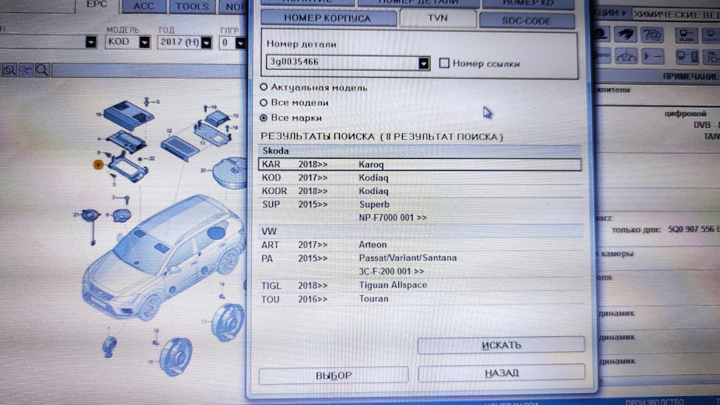720x405 pixels.
Task: Open the binoculars search tool icon
Action: click(626, 34)
